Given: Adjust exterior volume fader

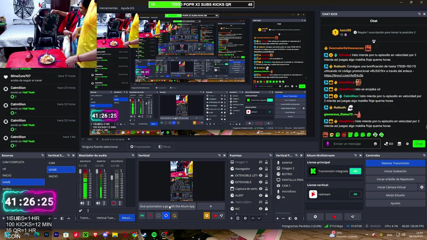Looking at the screenshot, I should (97, 171).
